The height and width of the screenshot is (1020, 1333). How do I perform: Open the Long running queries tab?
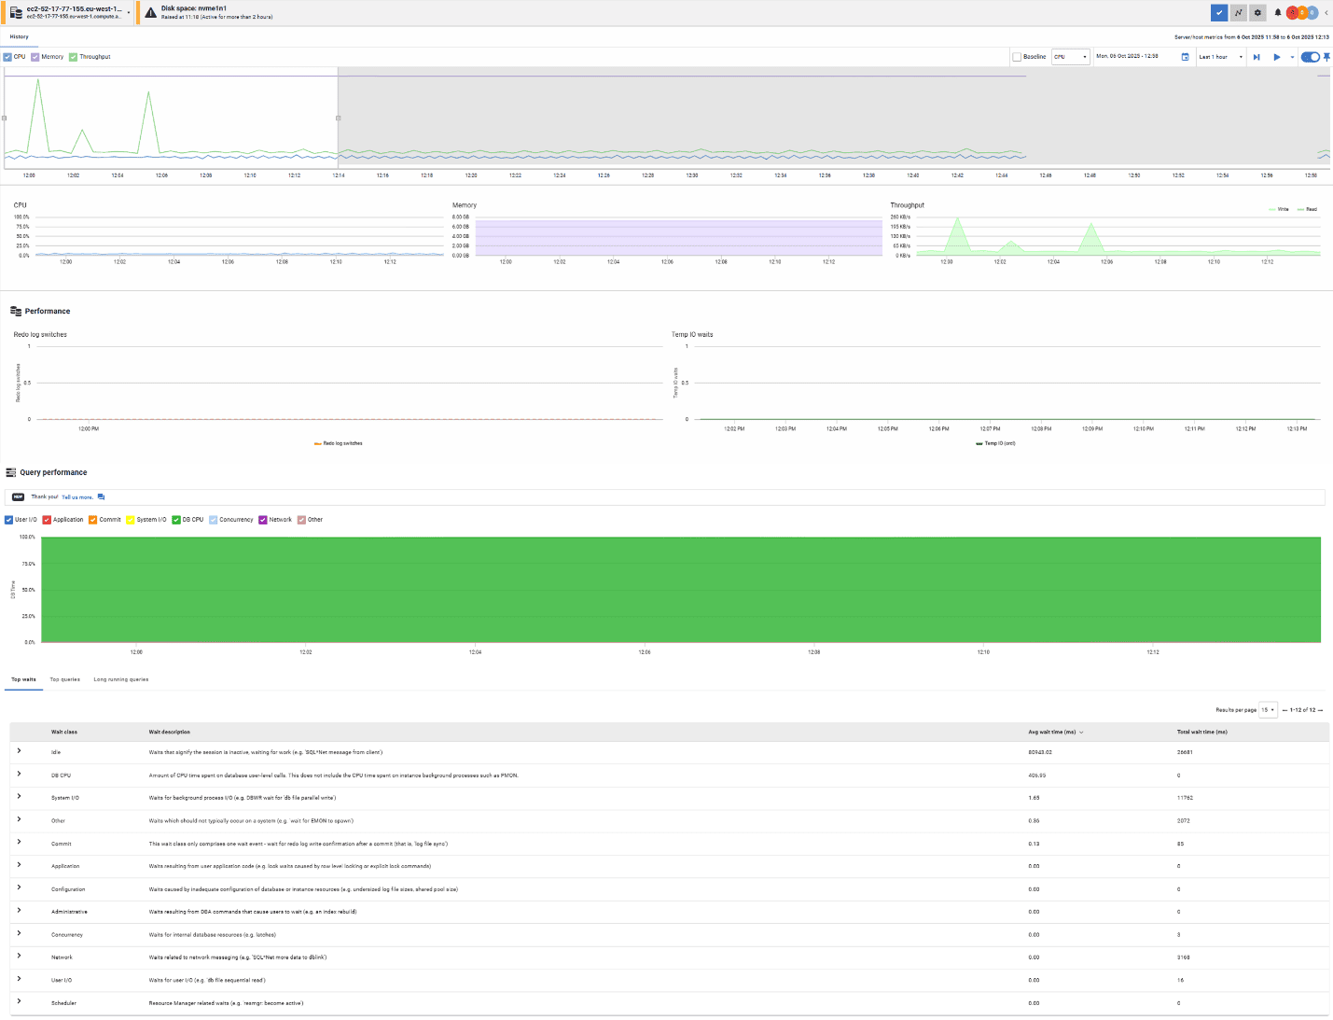point(120,679)
